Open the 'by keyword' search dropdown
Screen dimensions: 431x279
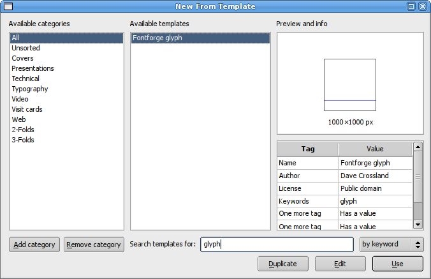[391, 244]
